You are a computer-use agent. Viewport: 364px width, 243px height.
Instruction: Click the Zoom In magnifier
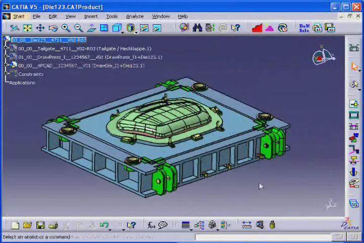[x=66, y=28]
